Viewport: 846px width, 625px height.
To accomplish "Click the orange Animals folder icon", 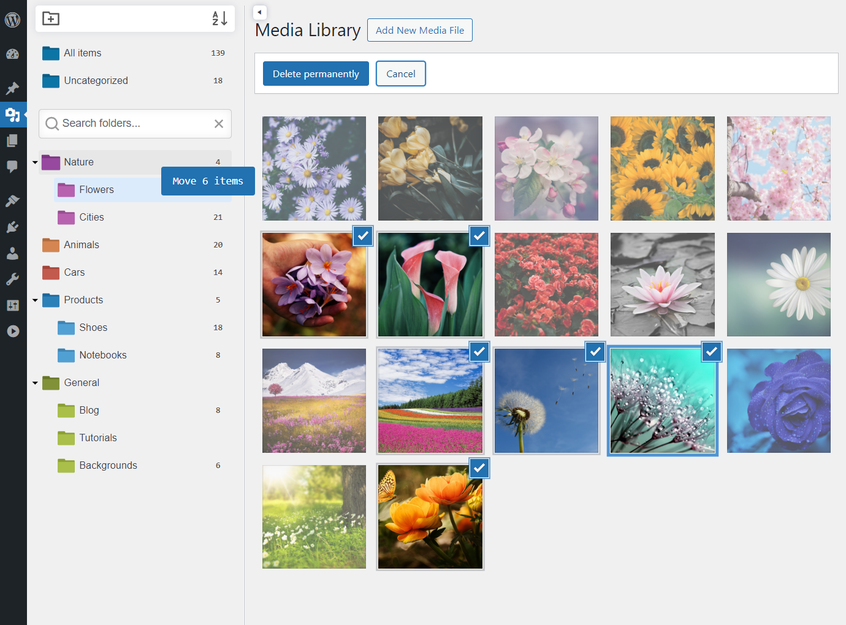I will [x=51, y=245].
